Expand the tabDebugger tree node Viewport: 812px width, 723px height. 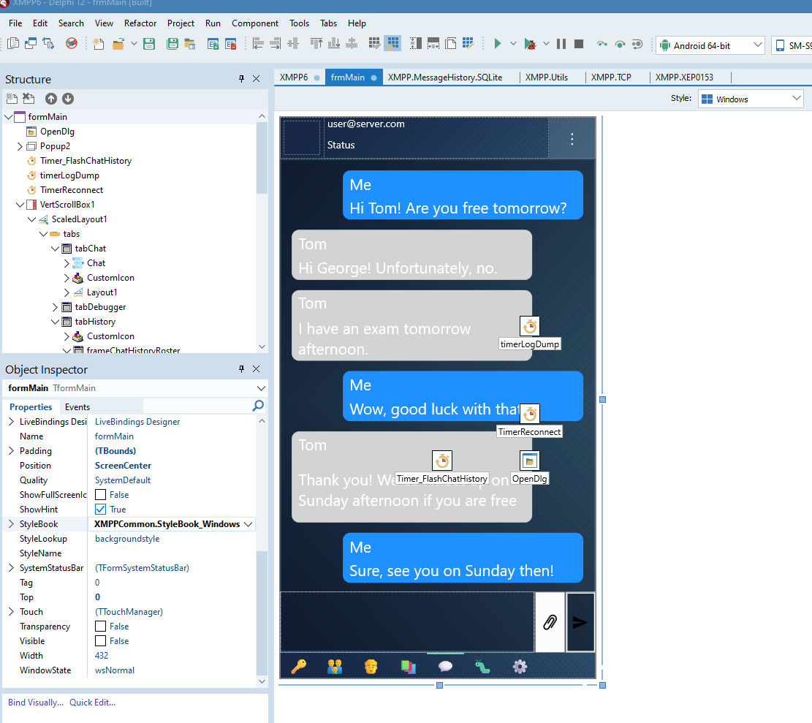tap(56, 307)
